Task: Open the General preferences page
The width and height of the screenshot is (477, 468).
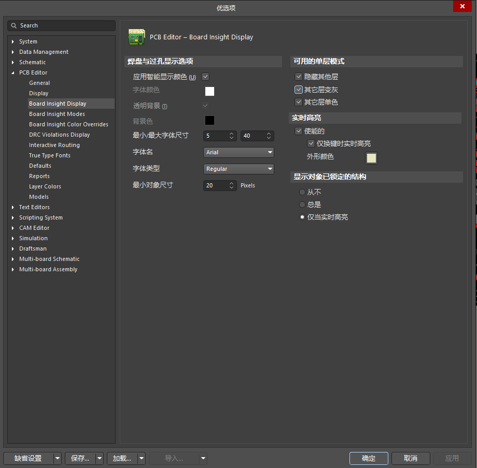Action: click(x=39, y=83)
